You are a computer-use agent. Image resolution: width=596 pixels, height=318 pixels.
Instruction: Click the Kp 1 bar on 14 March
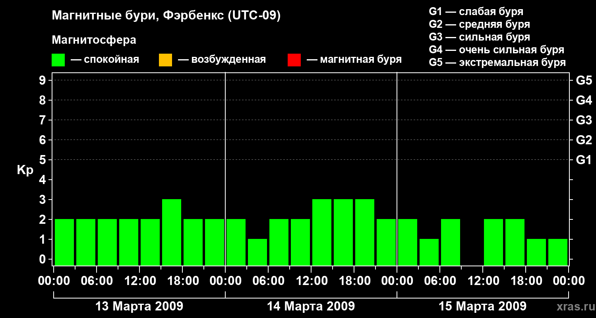pos(257,252)
